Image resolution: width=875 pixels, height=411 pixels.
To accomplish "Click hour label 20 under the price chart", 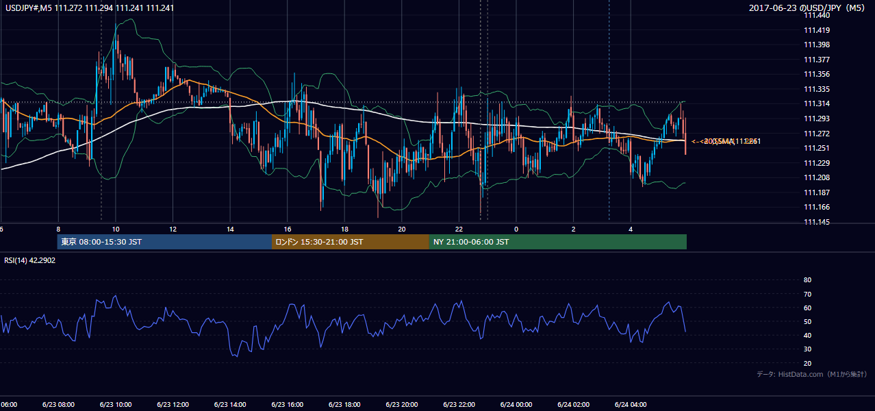I will [x=402, y=229].
